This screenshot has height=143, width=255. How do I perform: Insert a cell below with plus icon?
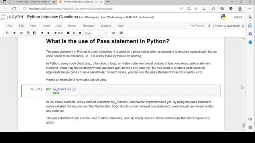tap(14, 33)
